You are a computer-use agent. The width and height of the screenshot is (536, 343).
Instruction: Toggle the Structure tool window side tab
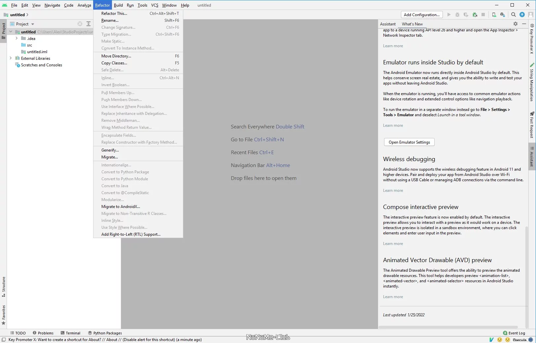(x=3, y=287)
